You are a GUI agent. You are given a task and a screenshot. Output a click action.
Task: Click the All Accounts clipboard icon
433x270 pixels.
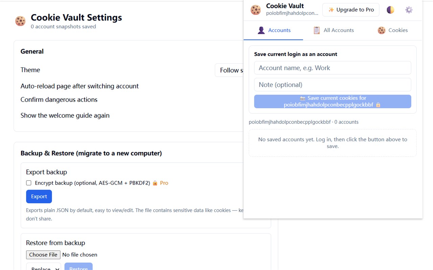[317, 30]
